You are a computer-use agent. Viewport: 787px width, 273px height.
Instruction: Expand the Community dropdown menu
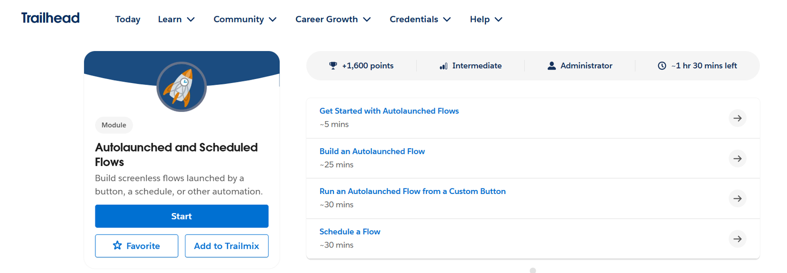(x=245, y=19)
